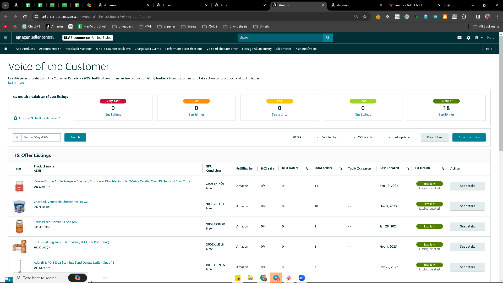
Task: Click the Edit button in favorites bar
Action: [489, 49]
